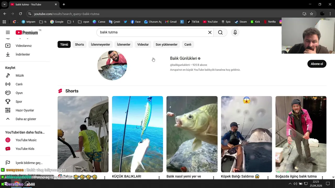Image resolution: width=335 pixels, height=188 pixels.
Task: Open the Google bookmark
Action: (x=57, y=22)
